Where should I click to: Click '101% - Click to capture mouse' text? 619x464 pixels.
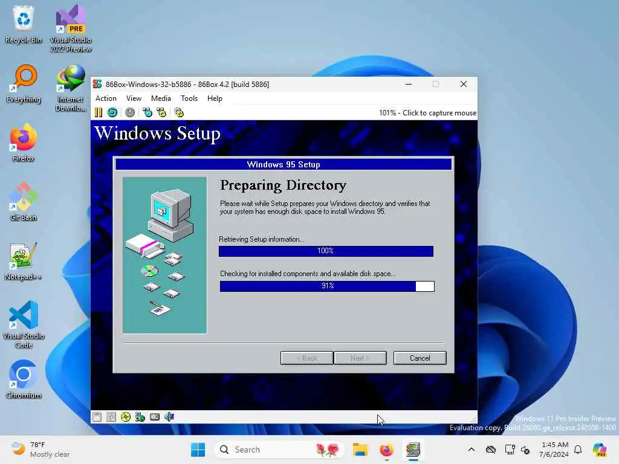coord(427,113)
